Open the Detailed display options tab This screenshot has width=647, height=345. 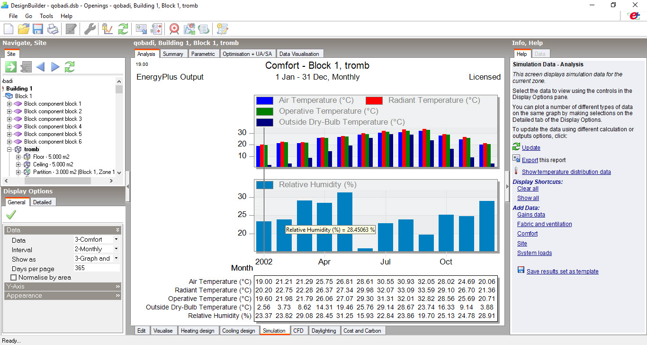[42, 202]
